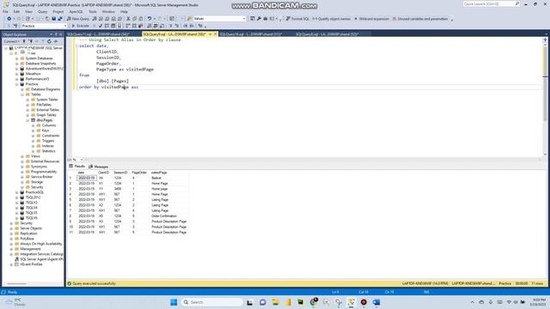Click the Format SQL ApexSQL button
Screen dimensions: 550x309
click(x=297, y=19)
